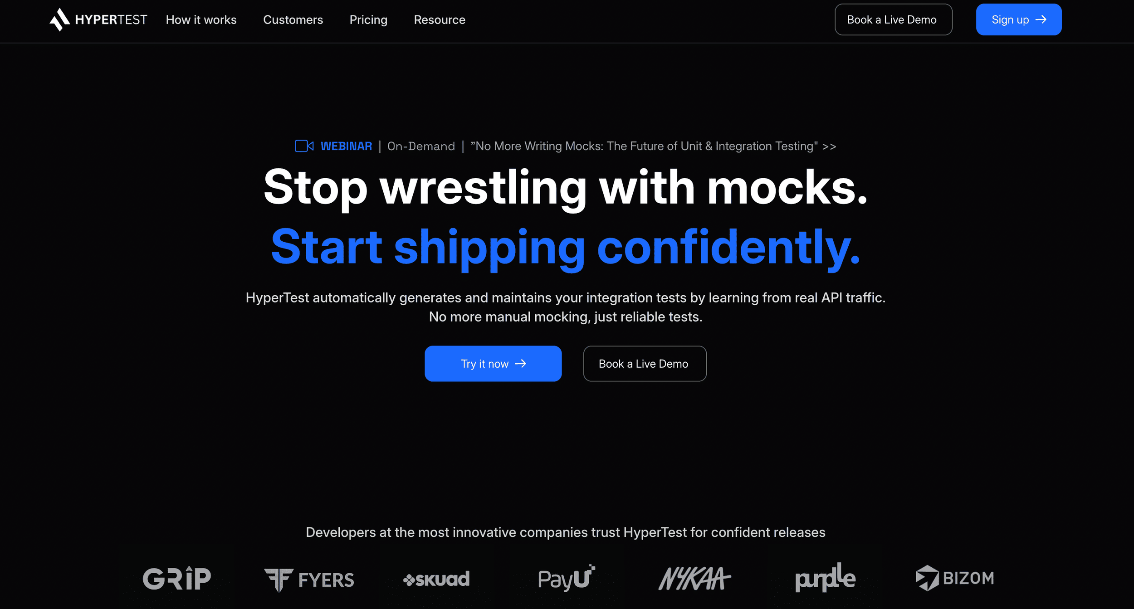Image resolution: width=1134 pixels, height=609 pixels.
Task: Open the No More Writing Mocks webinar link
Action: coord(653,146)
